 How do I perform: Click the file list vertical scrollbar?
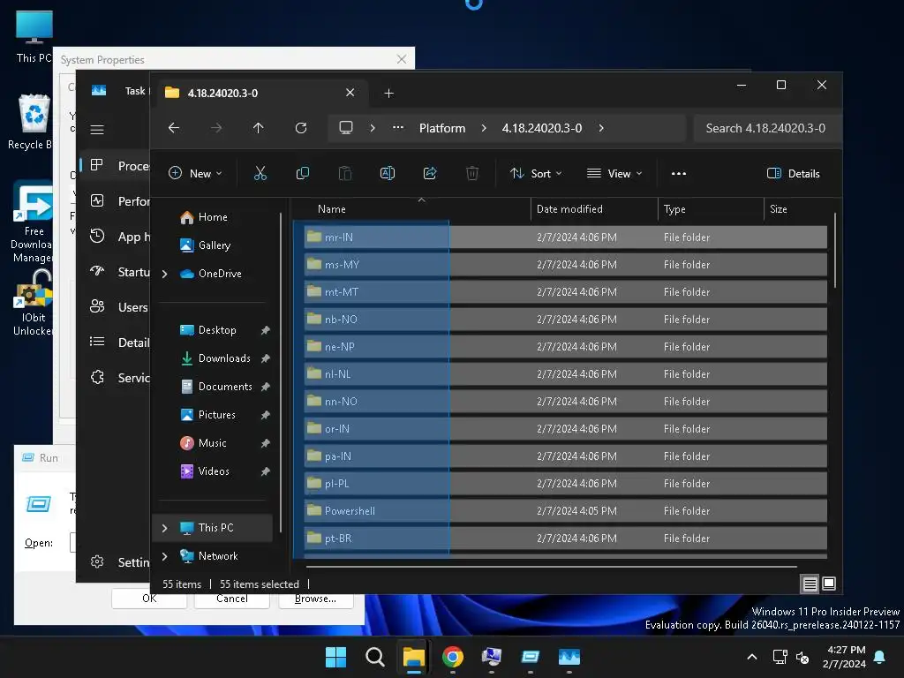(835, 250)
